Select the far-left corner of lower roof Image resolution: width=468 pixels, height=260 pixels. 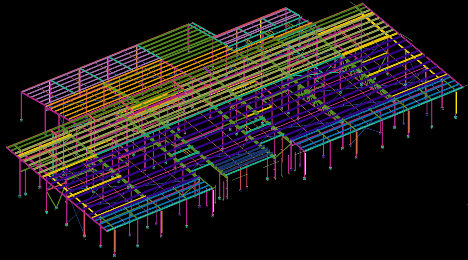8,147
